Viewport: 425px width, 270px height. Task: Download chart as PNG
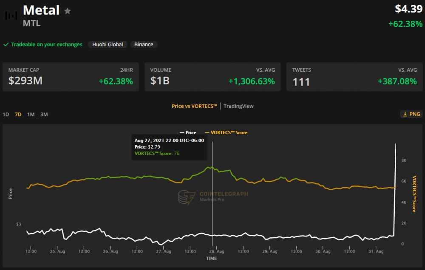point(411,114)
